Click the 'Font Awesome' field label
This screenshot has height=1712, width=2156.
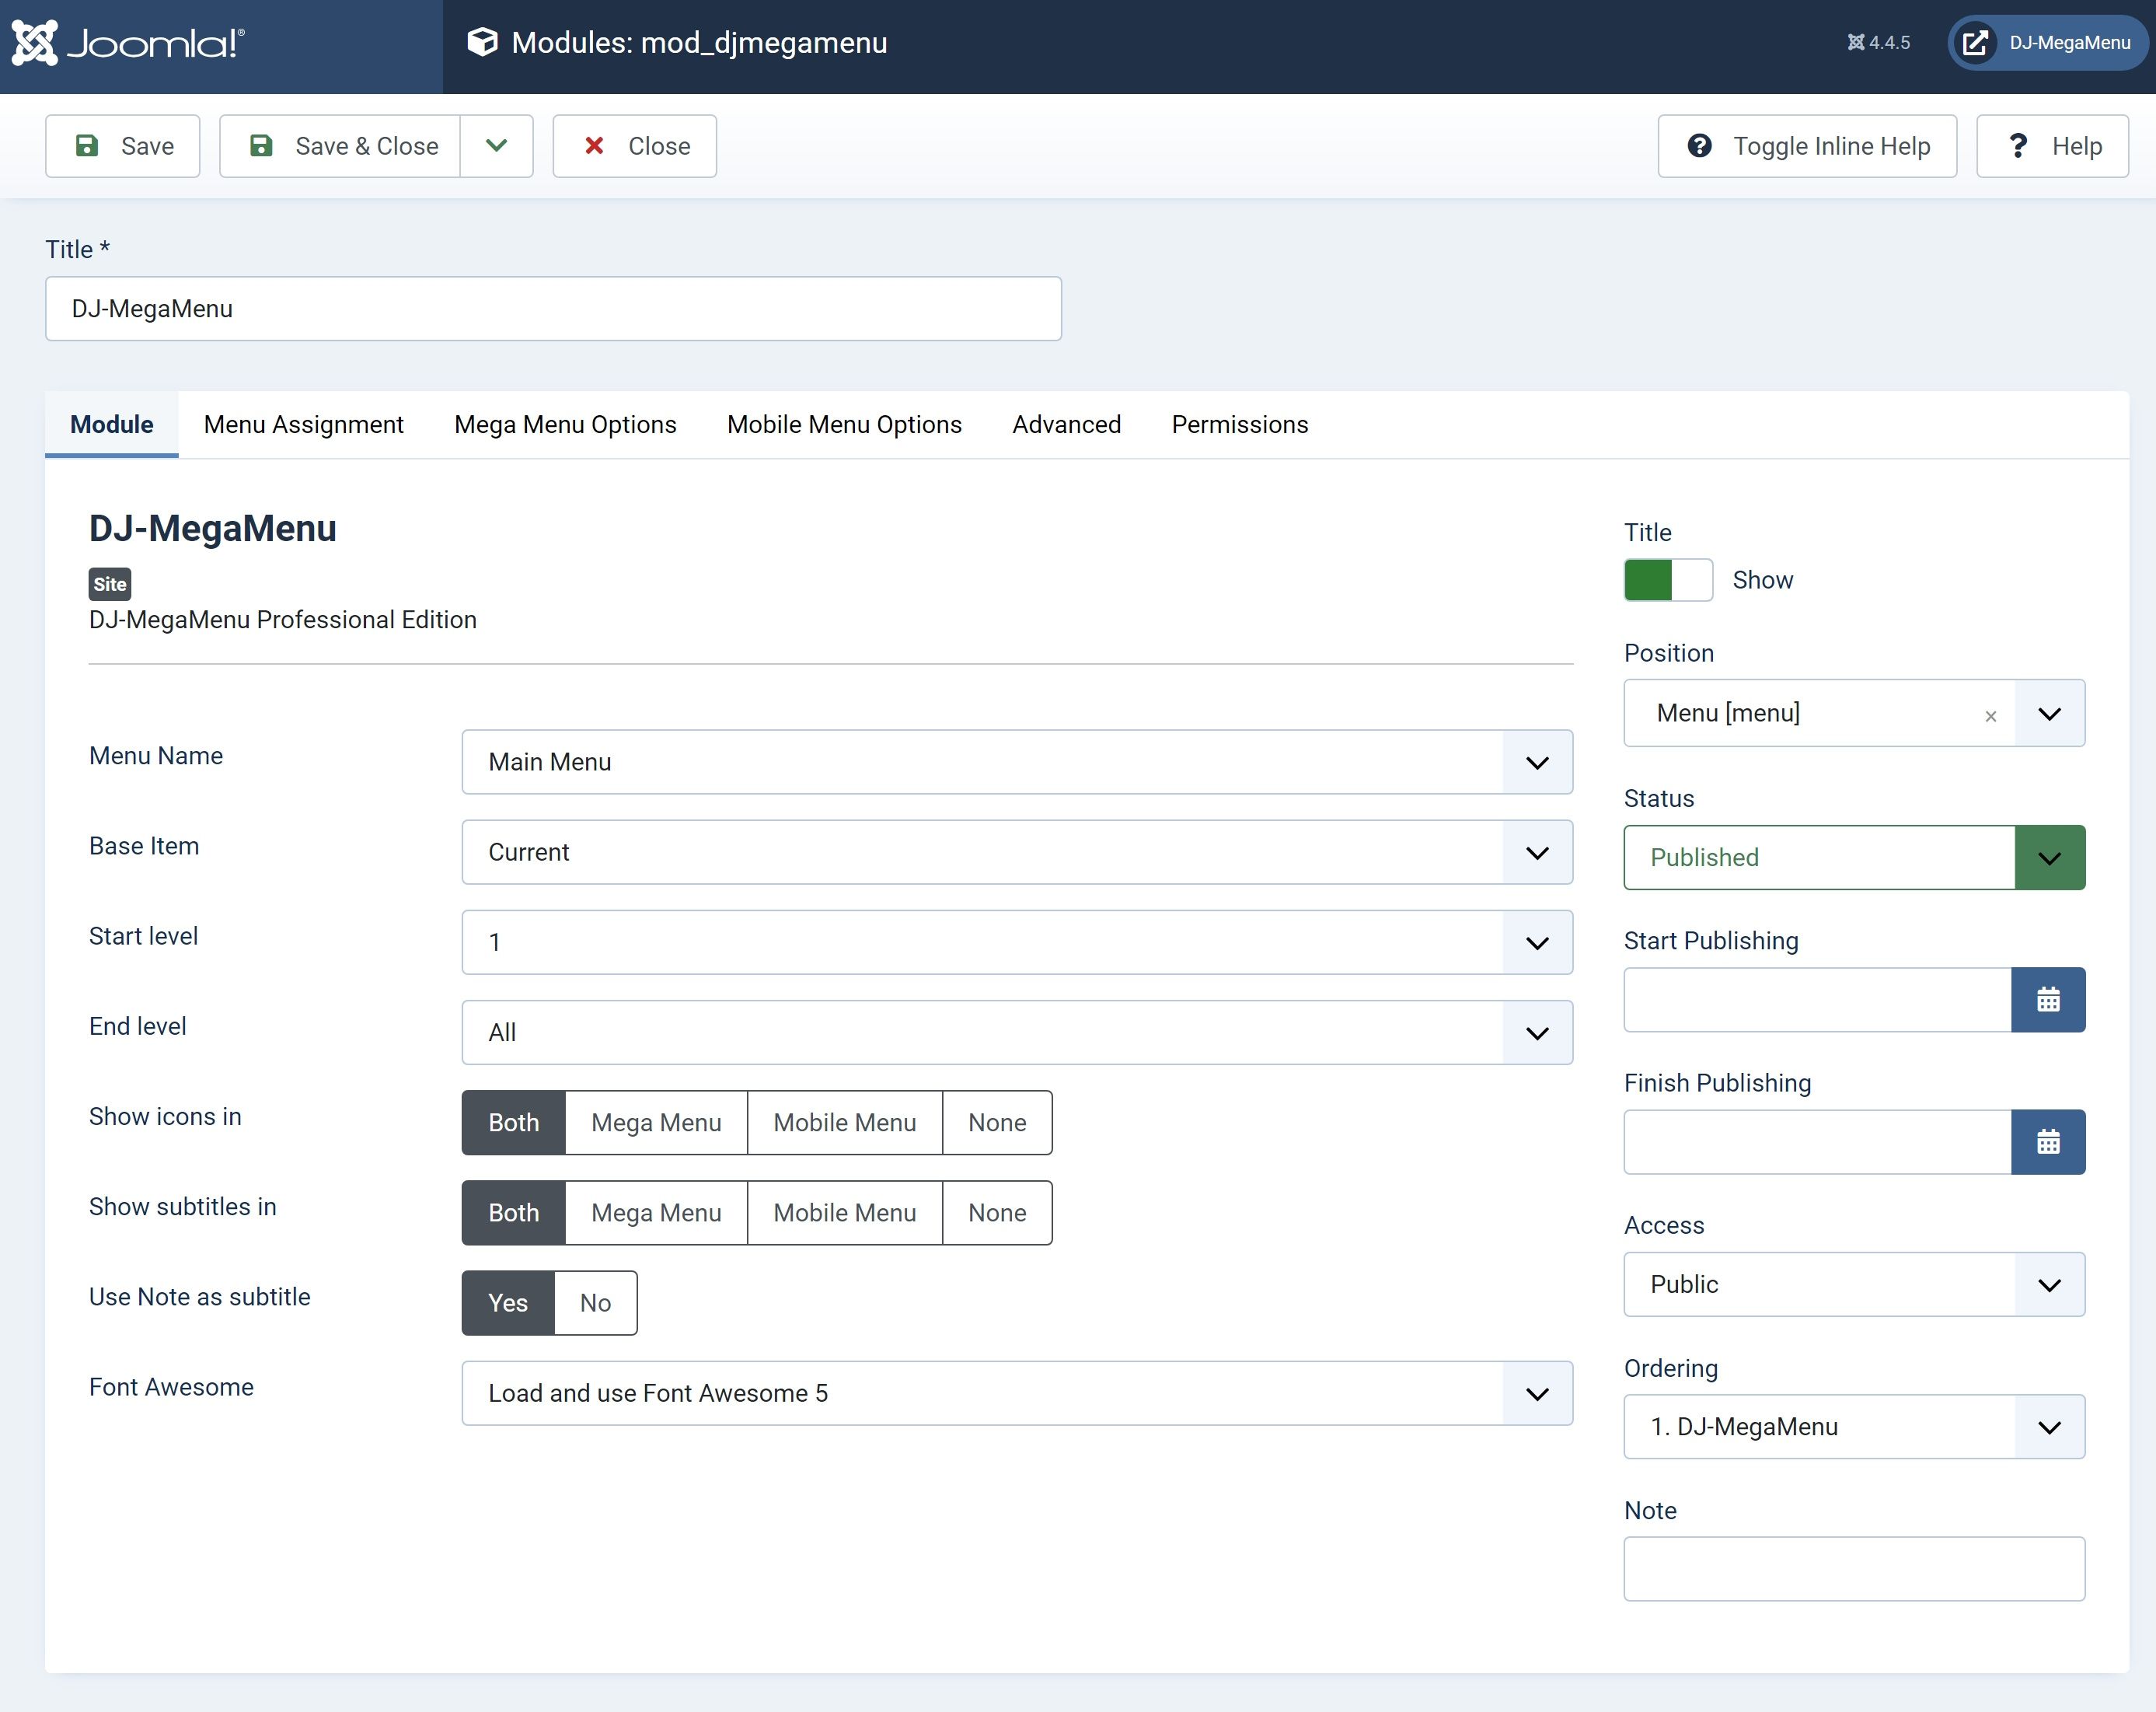pos(171,1387)
